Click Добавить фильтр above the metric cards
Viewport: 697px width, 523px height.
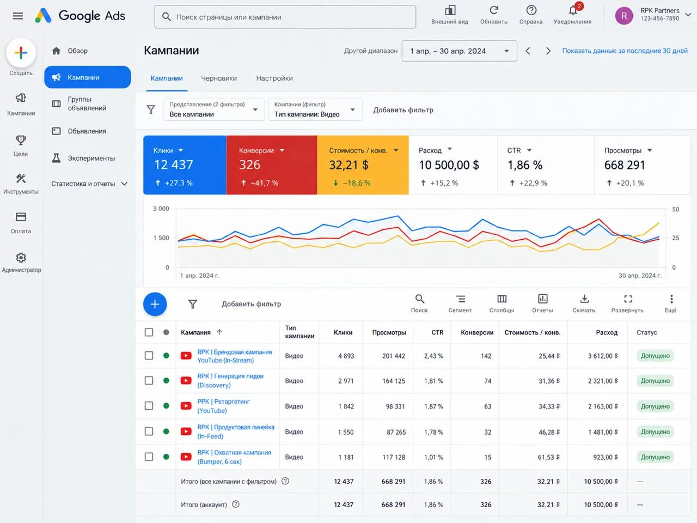[x=403, y=110]
